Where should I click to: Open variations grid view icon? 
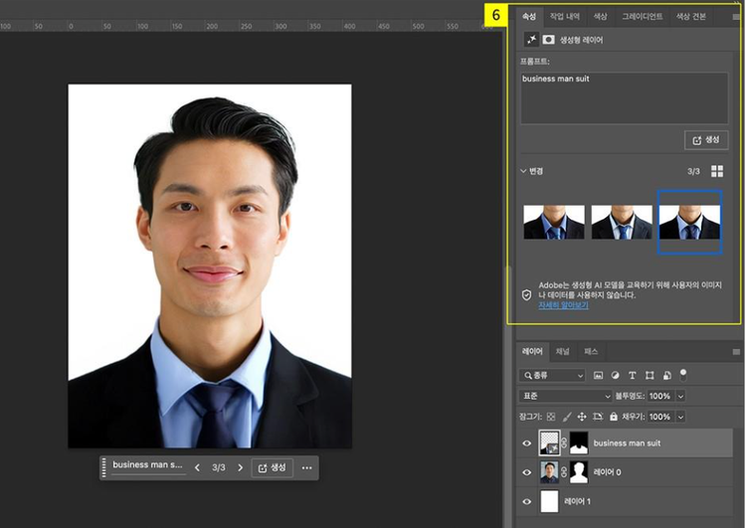[718, 171]
